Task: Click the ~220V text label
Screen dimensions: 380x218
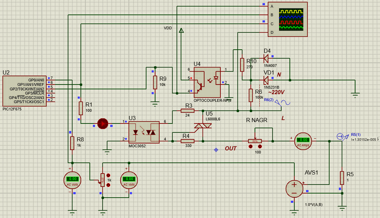Action: pos(276,92)
